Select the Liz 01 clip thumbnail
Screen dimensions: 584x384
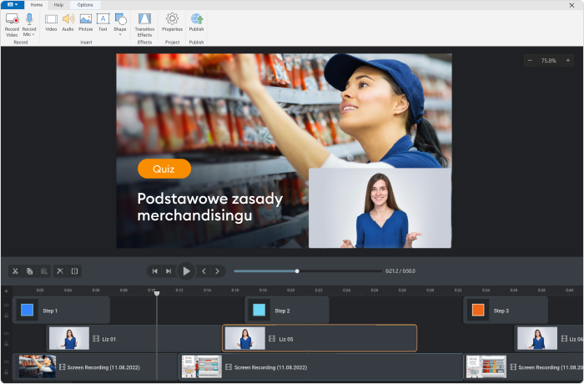(x=69, y=339)
